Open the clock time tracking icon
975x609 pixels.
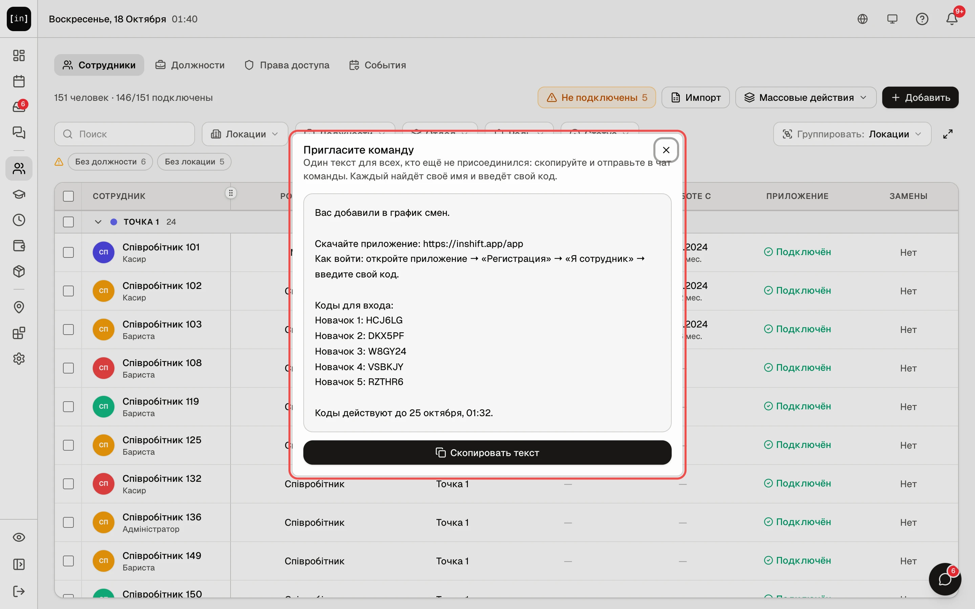click(x=19, y=220)
